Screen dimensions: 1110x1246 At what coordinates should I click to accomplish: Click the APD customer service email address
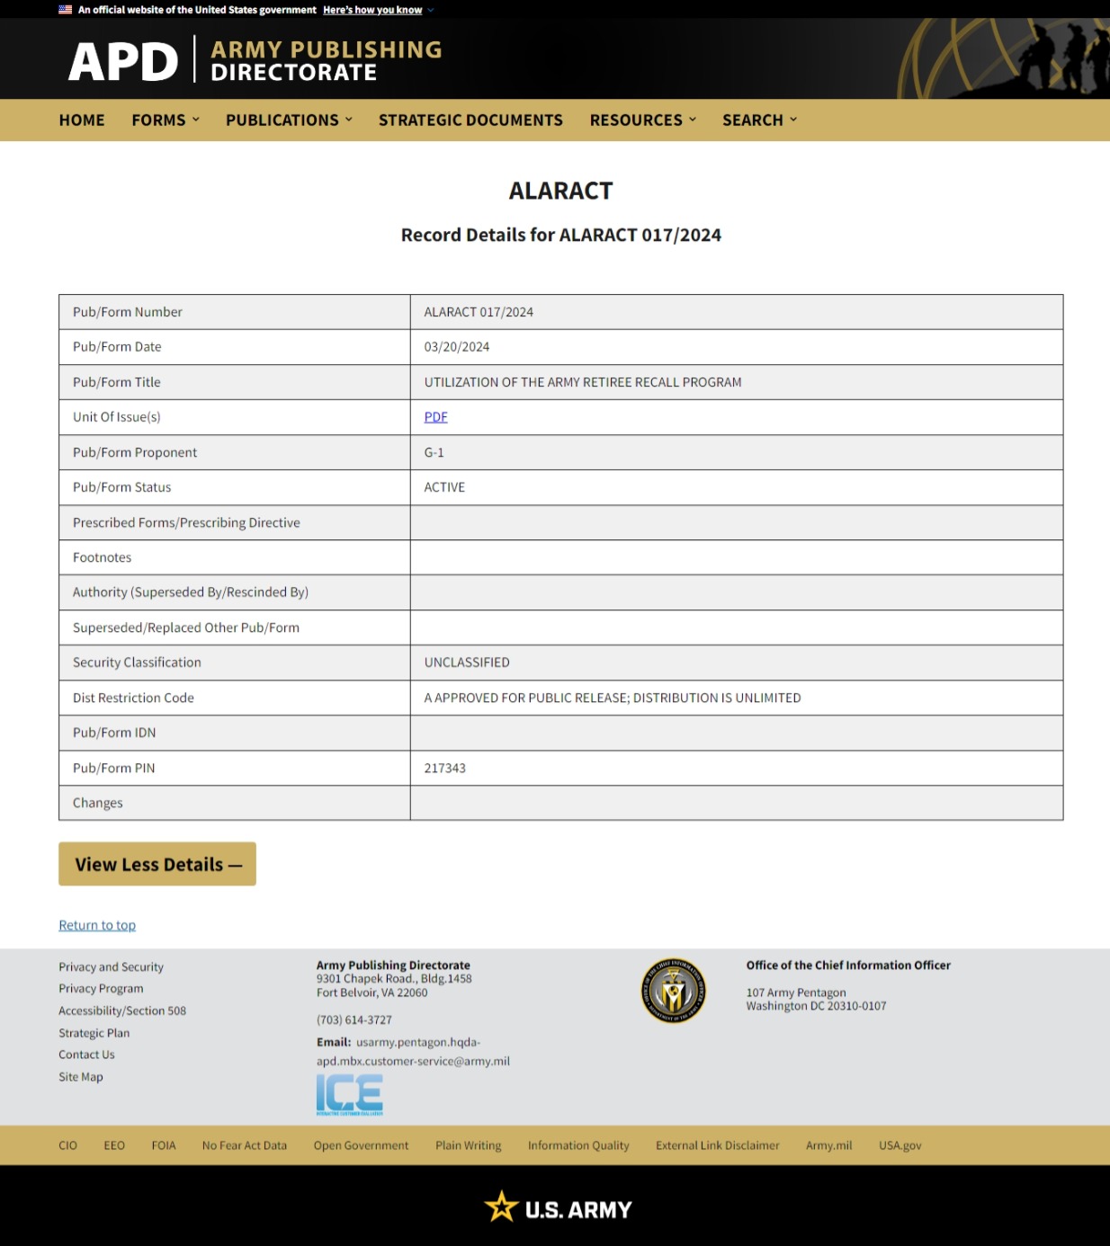(x=414, y=1052)
